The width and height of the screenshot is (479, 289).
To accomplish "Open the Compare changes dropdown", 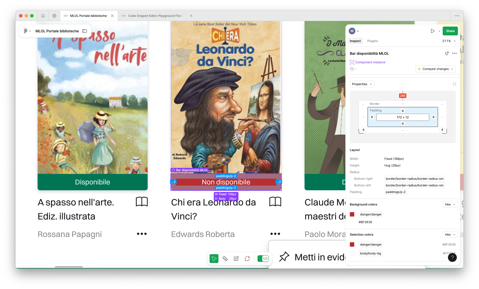I will pyautogui.click(x=435, y=69).
